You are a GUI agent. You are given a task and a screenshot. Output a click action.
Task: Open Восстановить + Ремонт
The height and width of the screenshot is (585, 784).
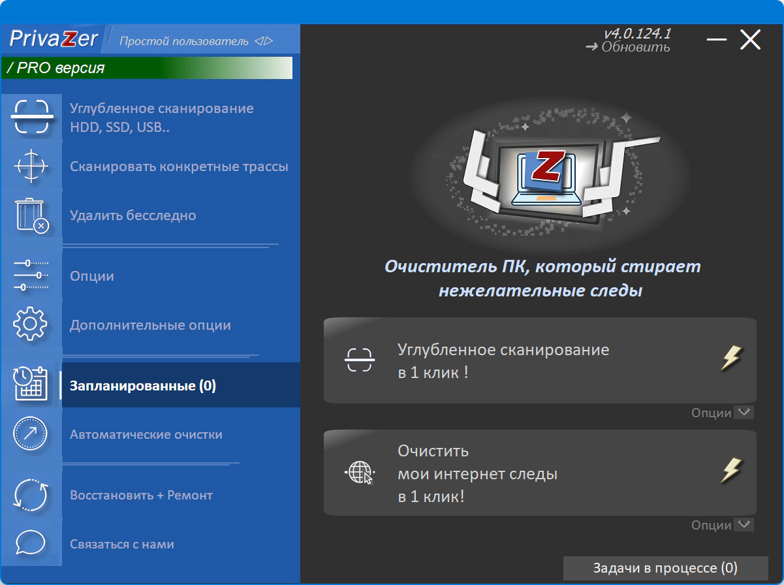142,495
